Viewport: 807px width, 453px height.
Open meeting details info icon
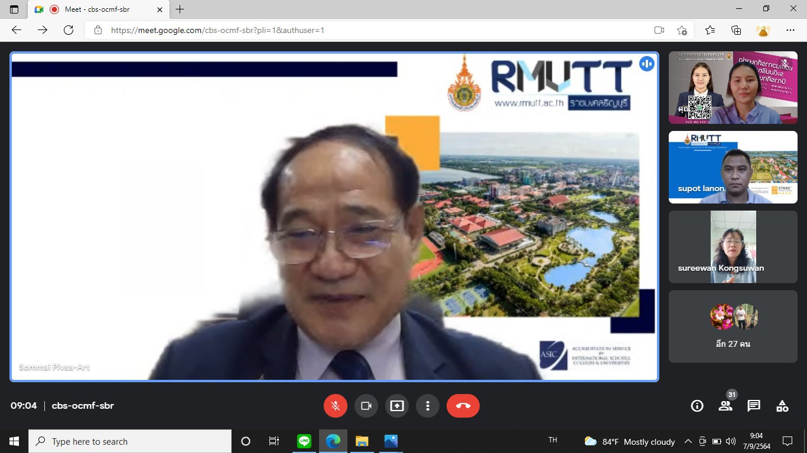(697, 406)
